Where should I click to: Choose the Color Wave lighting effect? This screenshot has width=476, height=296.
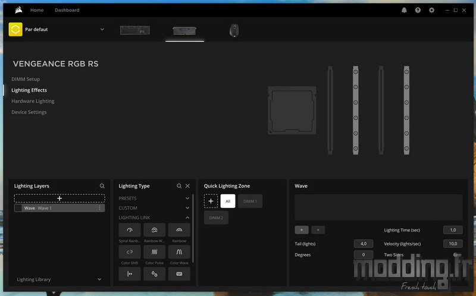pos(179,252)
